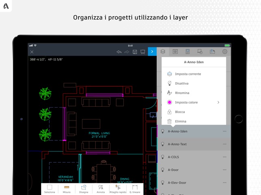Screen dimensions: 261x195
Task: Choose Imposta corrente in the popup menu
Action: [194, 74]
